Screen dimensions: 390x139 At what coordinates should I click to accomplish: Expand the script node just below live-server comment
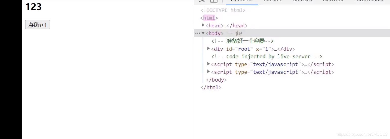point(208,64)
